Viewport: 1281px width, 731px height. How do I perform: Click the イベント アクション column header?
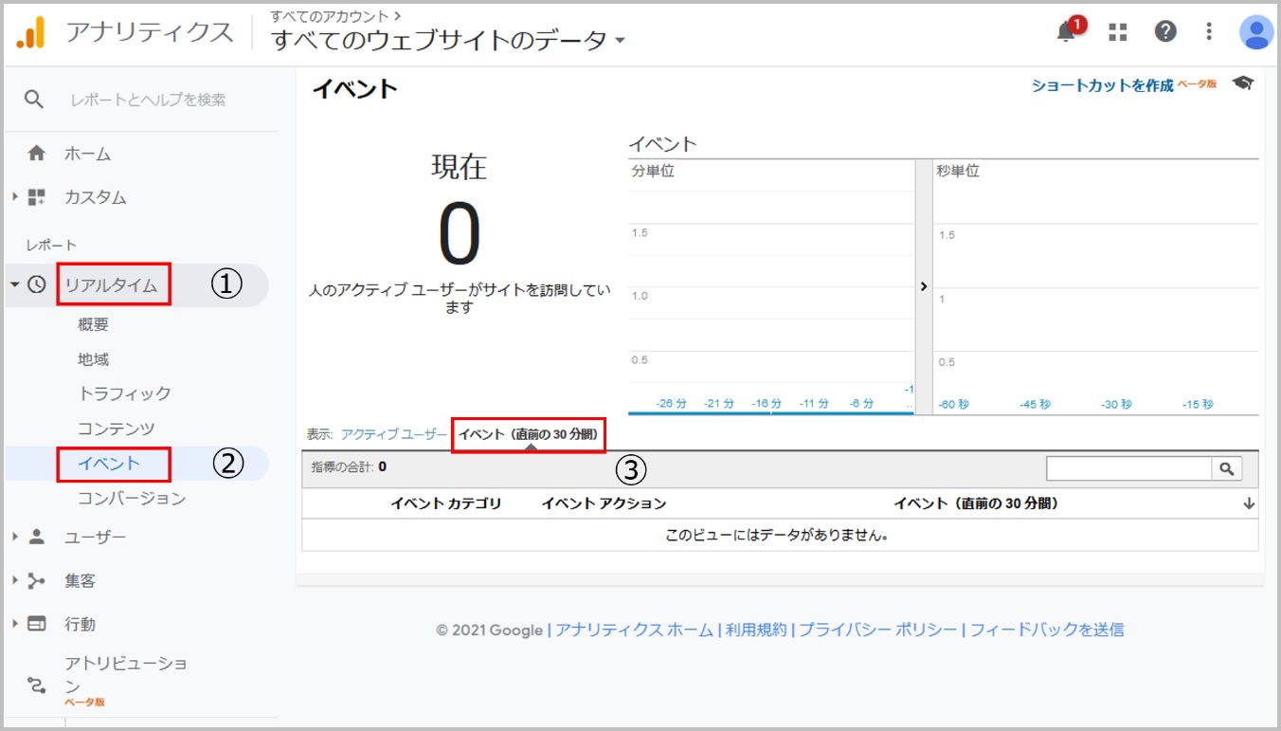coord(604,503)
